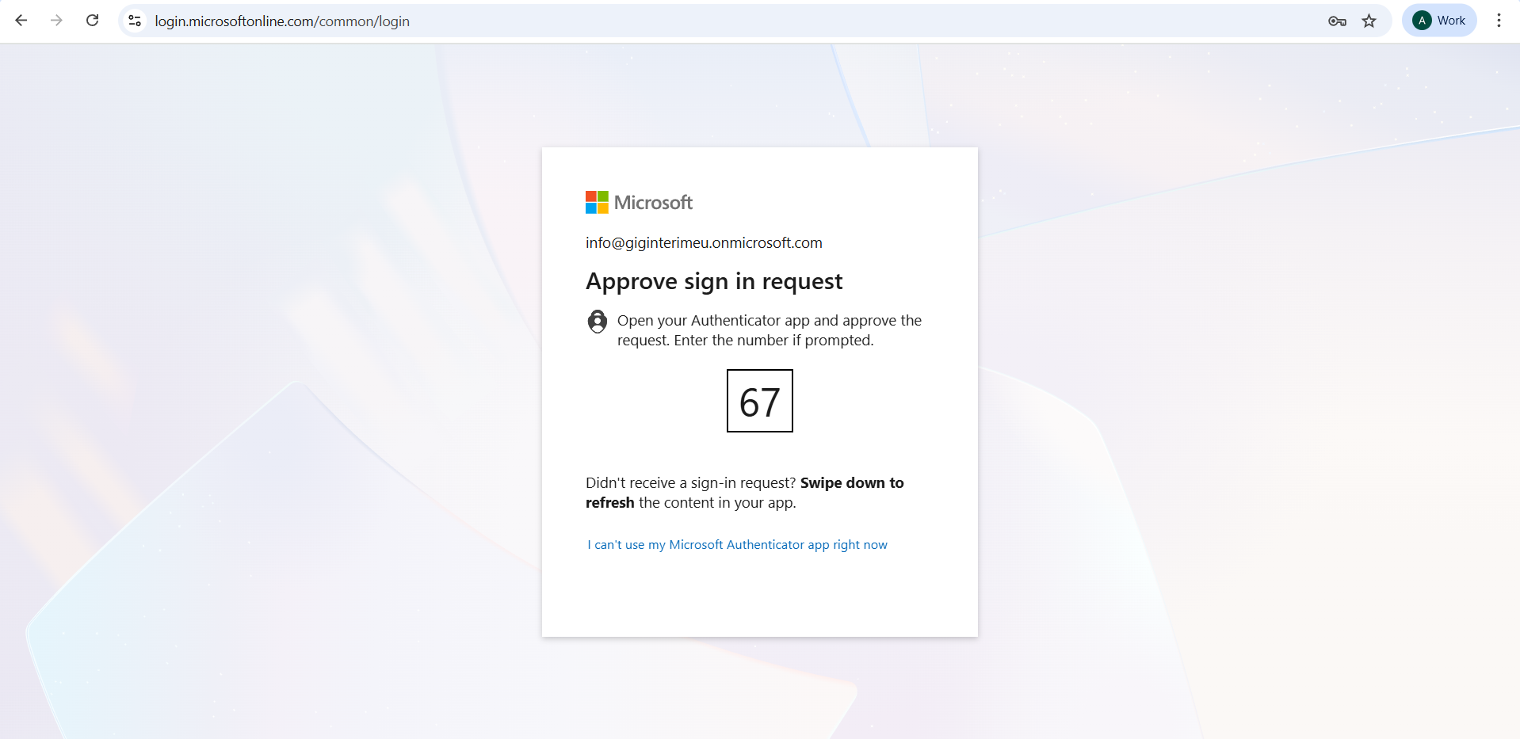The height and width of the screenshot is (739, 1520).
Task: Bookmark this page with the star icon
Action: (1369, 21)
